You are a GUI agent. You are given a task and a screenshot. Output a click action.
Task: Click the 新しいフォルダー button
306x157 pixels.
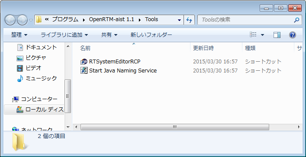coord(151,35)
